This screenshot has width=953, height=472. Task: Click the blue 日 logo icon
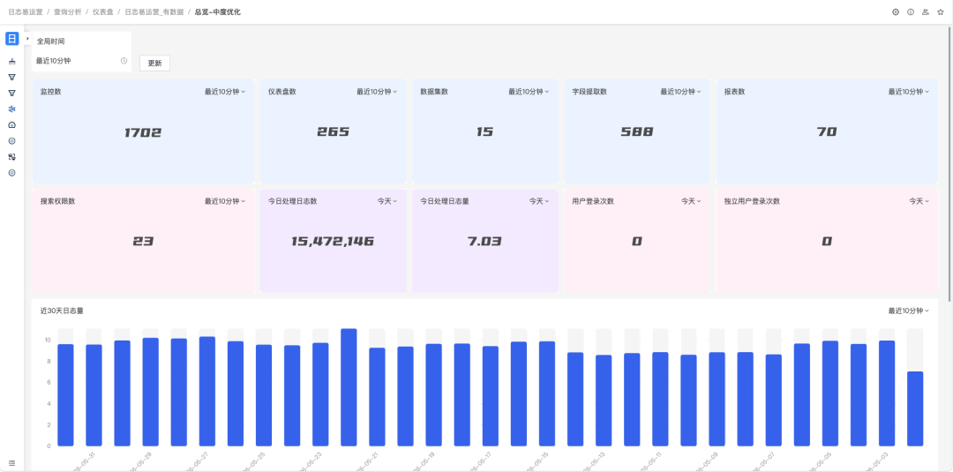coord(11,39)
